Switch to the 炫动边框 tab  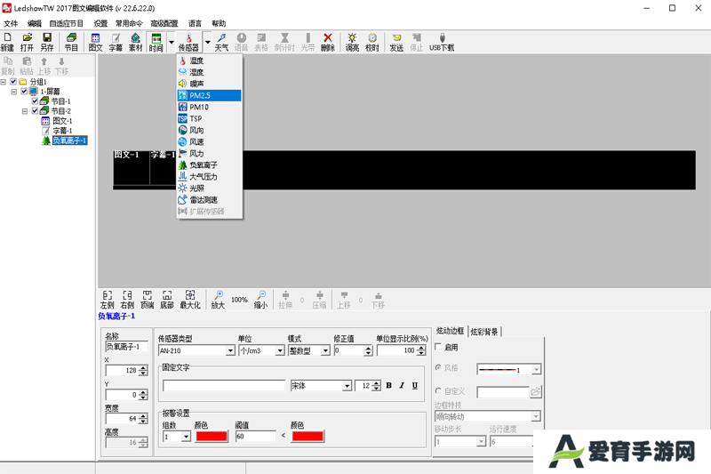[450, 331]
